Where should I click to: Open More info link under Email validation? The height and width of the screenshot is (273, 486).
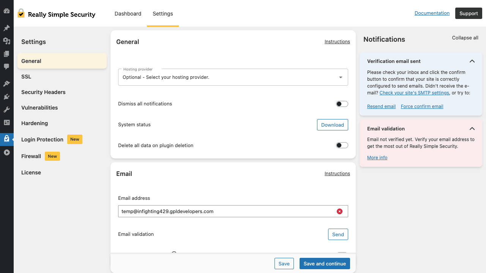click(377, 158)
